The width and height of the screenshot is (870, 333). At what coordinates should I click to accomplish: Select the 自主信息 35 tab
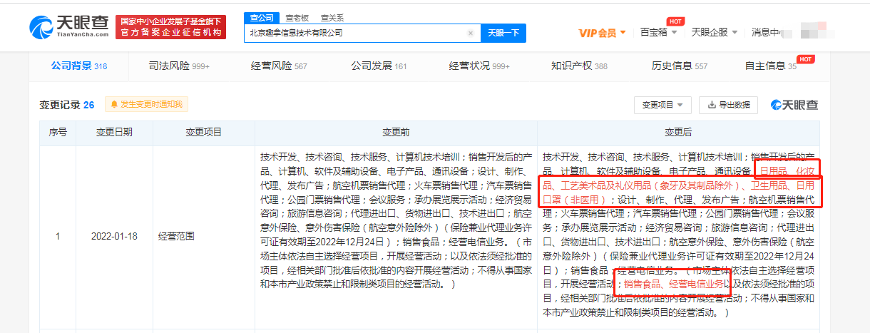click(x=771, y=66)
